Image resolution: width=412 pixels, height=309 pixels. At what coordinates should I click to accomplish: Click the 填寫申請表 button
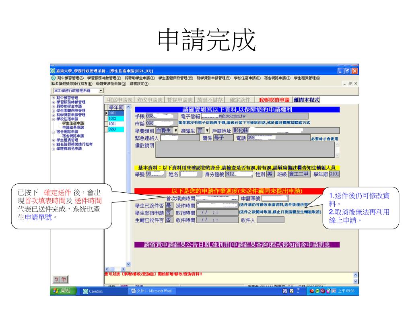tap(119, 100)
